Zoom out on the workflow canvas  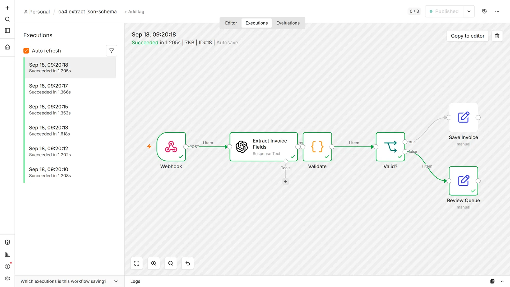(x=171, y=263)
